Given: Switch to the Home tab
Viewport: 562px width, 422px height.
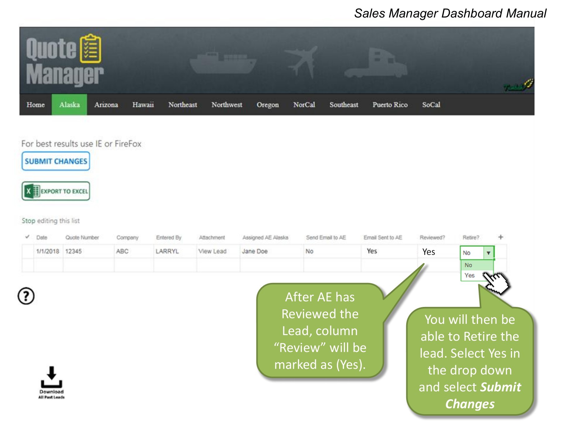Looking at the screenshot, I should (x=36, y=105).
